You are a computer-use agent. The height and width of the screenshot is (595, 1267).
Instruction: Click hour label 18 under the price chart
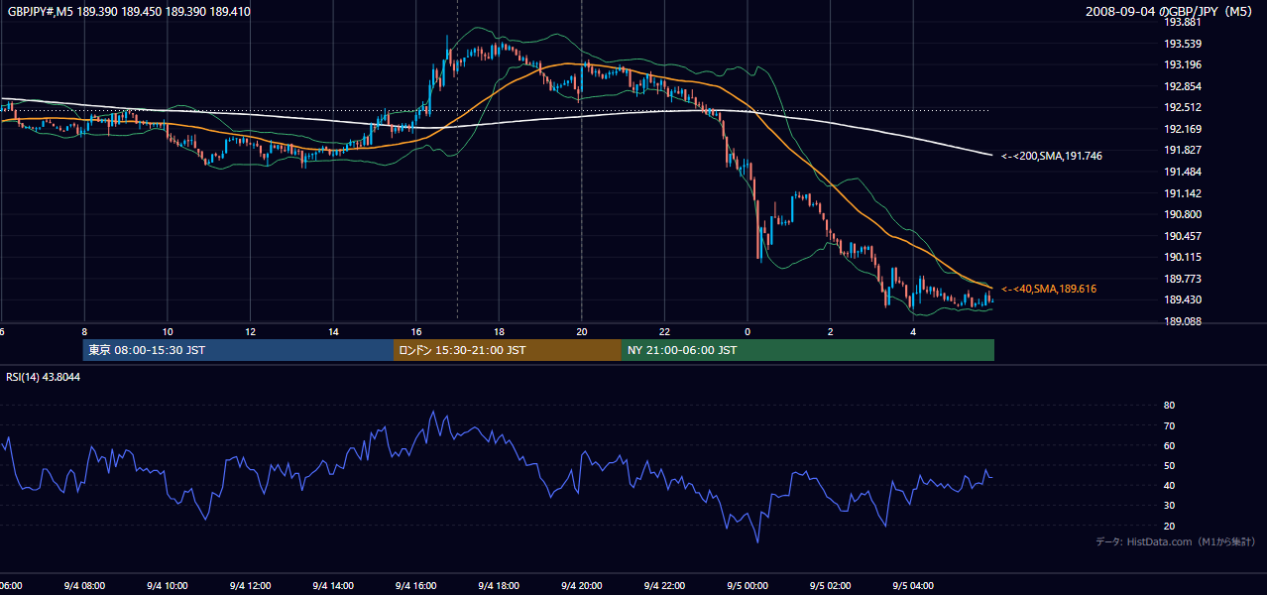[x=499, y=332]
